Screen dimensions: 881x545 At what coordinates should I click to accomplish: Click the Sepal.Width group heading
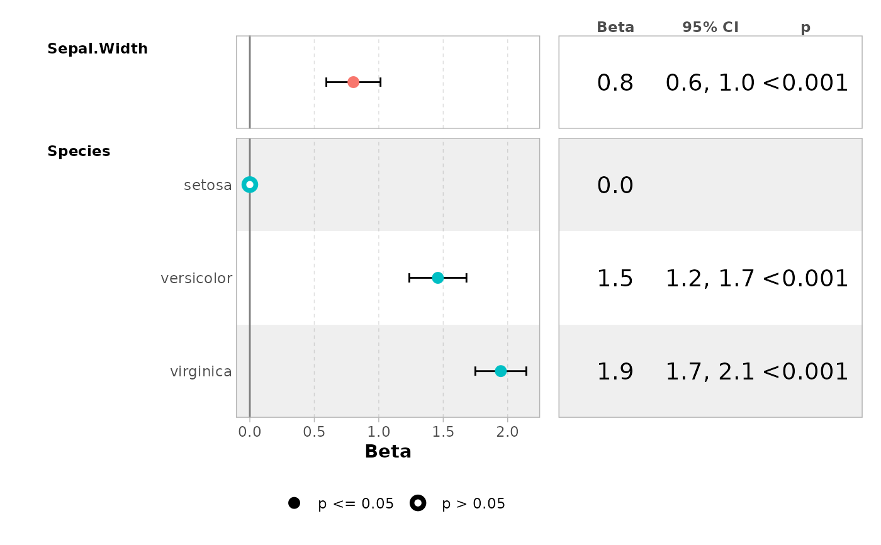(98, 49)
